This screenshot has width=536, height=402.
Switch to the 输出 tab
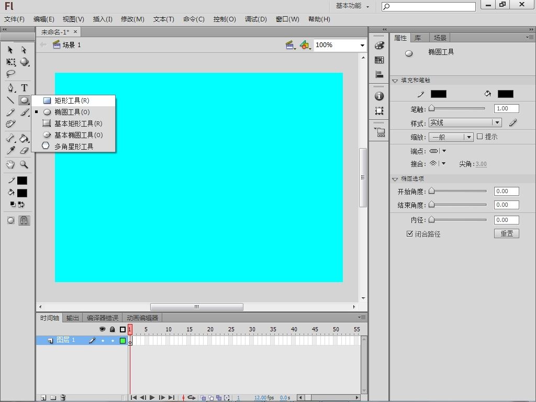[72, 318]
